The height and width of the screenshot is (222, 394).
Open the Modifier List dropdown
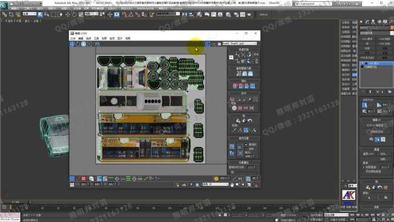[x=376, y=33]
